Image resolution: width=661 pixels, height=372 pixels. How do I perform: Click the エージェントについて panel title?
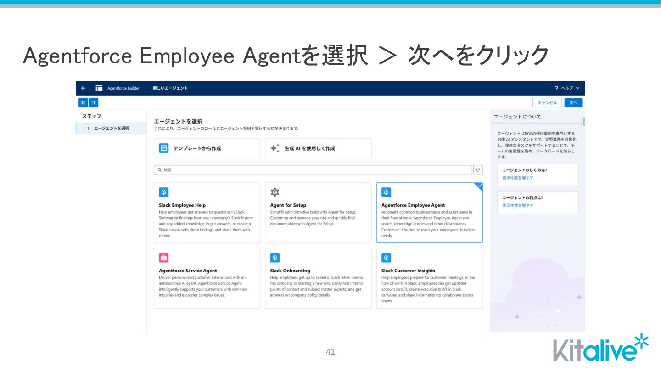pos(517,117)
